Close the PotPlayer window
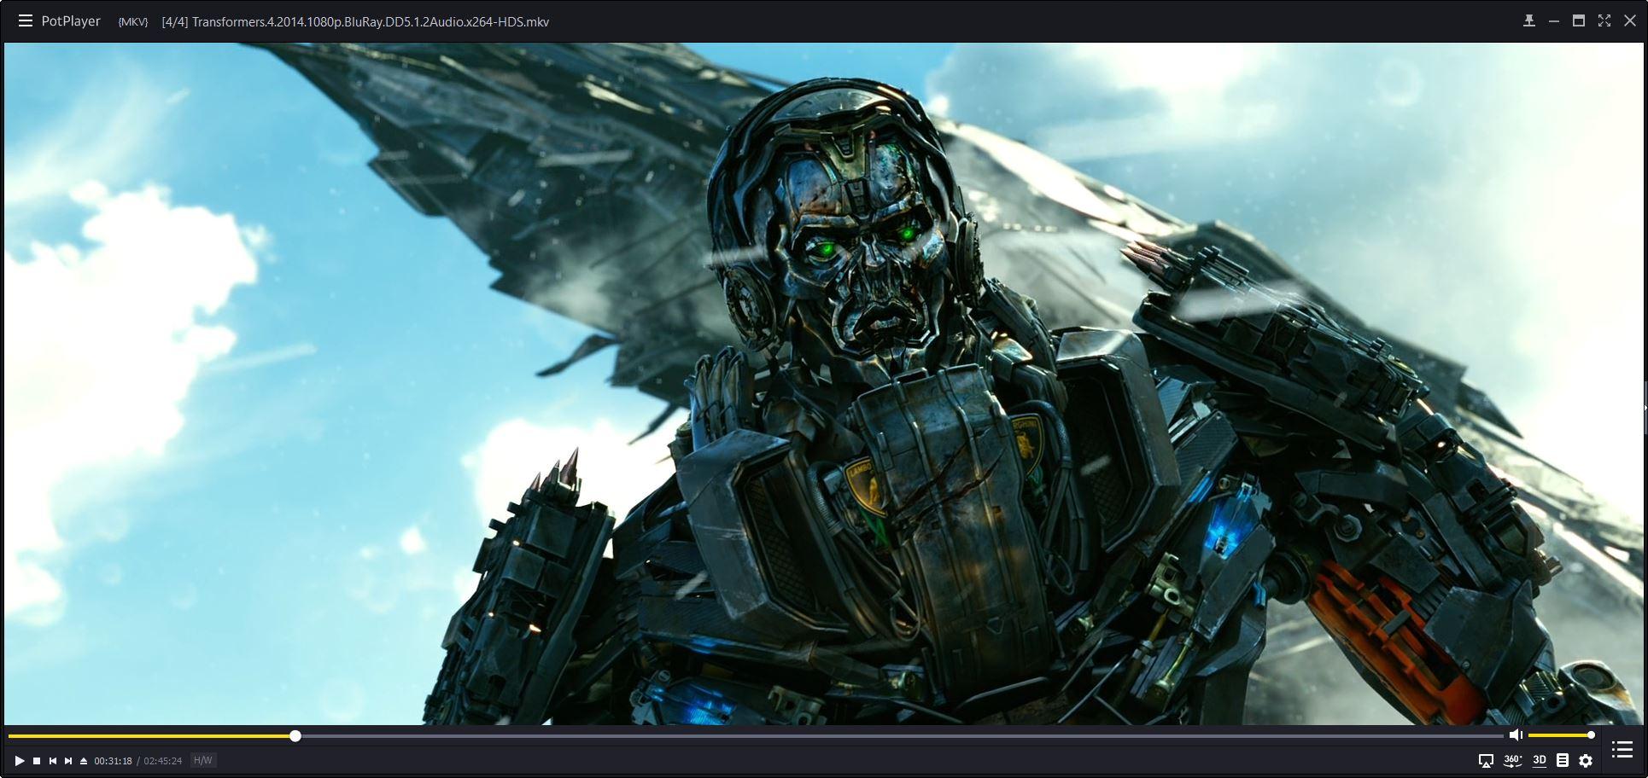Image resolution: width=1648 pixels, height=778 pixels. click(x=1629, y=21)
